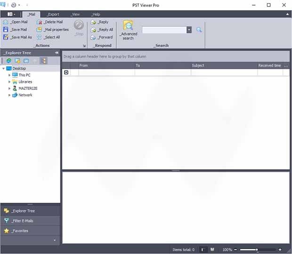Viewport: 292px width, 254px height.
Task: Select Libraries in the tree
Action: click(x=25, y=82)
